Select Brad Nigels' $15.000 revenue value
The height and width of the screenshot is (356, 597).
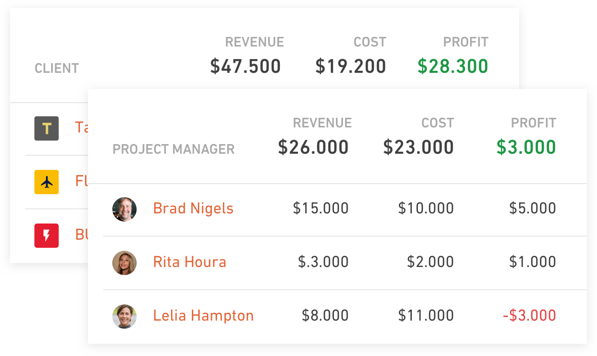[x=321, y=208]
